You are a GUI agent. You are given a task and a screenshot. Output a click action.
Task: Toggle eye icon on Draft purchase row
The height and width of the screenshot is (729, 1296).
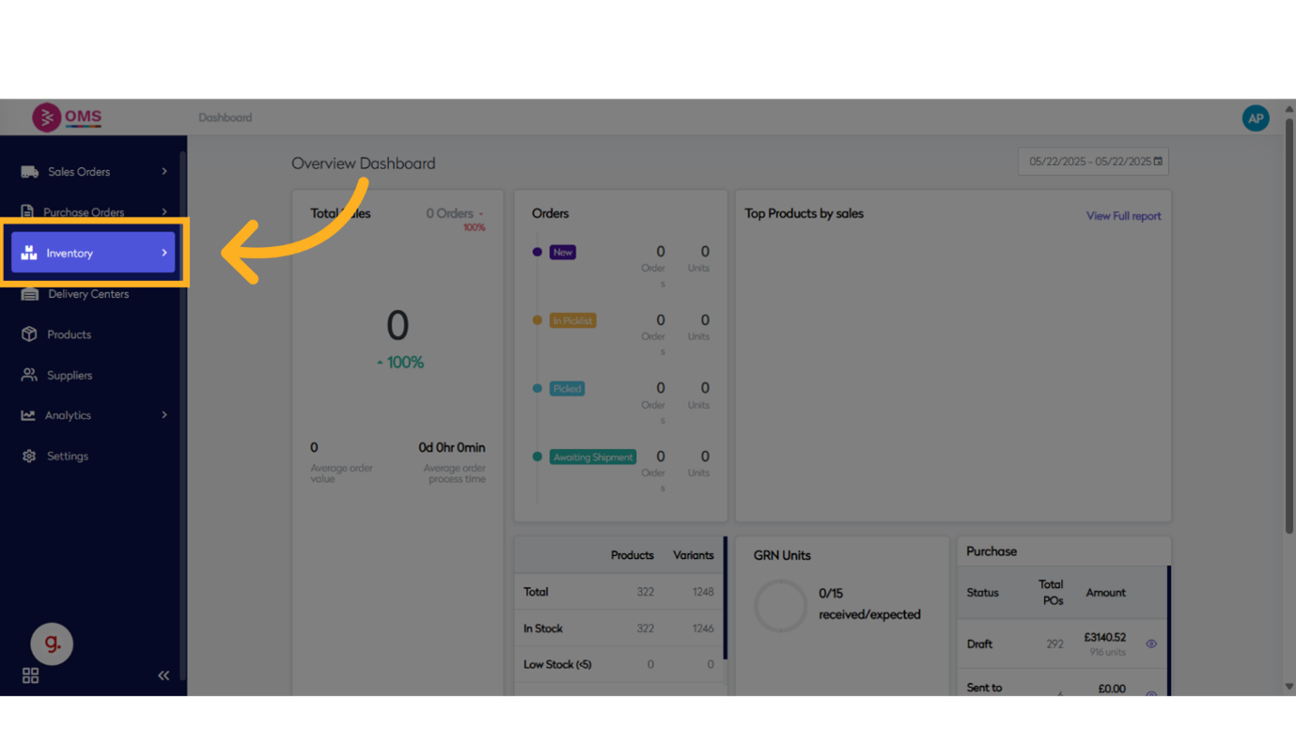pos(1151,644)
